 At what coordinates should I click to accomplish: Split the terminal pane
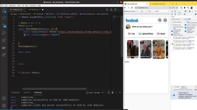[109, 93]
